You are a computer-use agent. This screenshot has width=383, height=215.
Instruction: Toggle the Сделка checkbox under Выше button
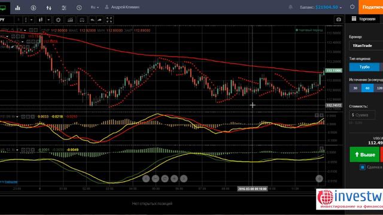[x=363, y=167]
